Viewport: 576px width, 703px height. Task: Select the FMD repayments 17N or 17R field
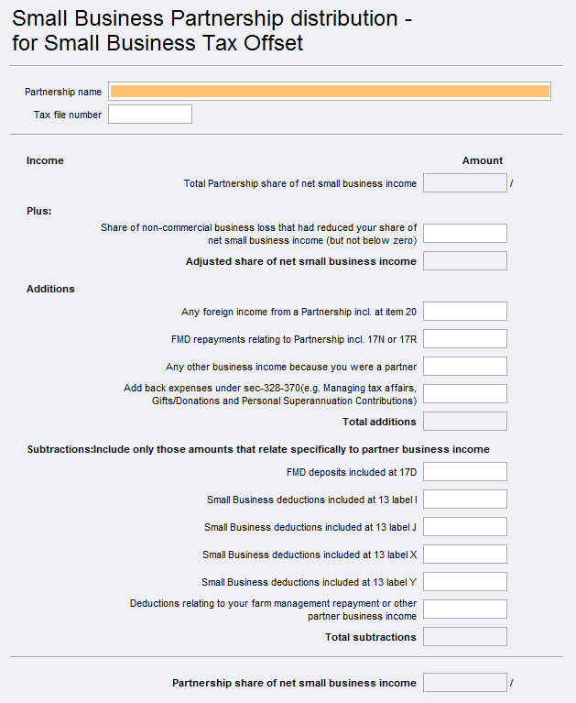click(464, 339)
